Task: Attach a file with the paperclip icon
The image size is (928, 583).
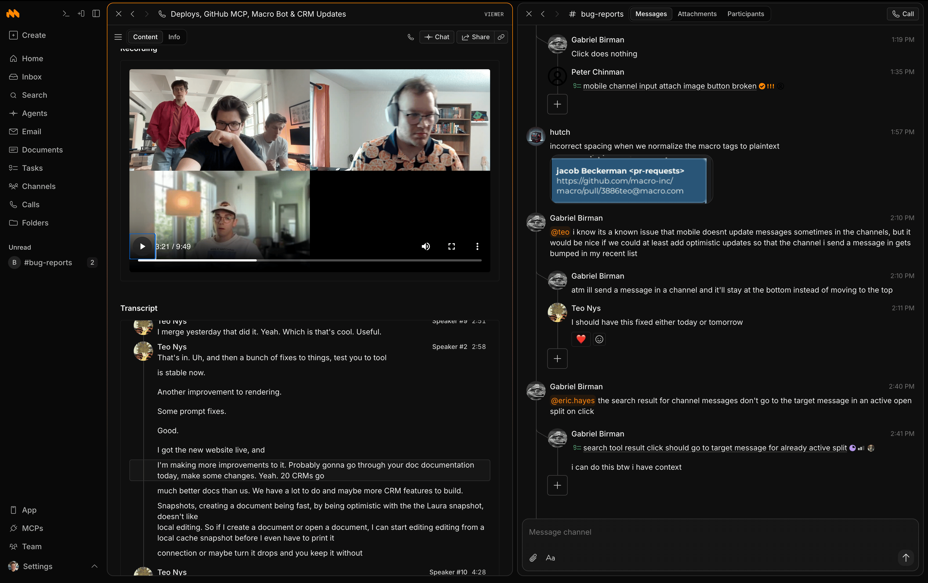Action: click(x=533, y=558)
